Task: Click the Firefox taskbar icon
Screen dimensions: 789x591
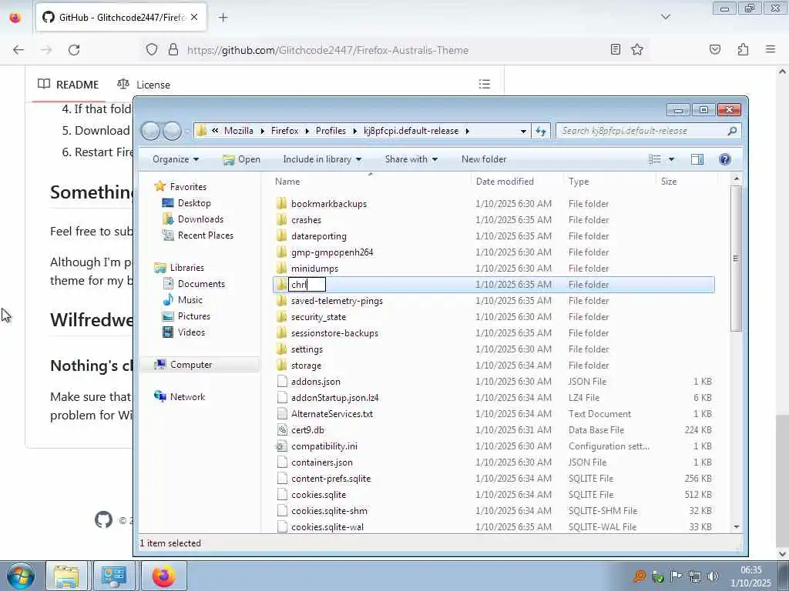Action: pos(163,576)
